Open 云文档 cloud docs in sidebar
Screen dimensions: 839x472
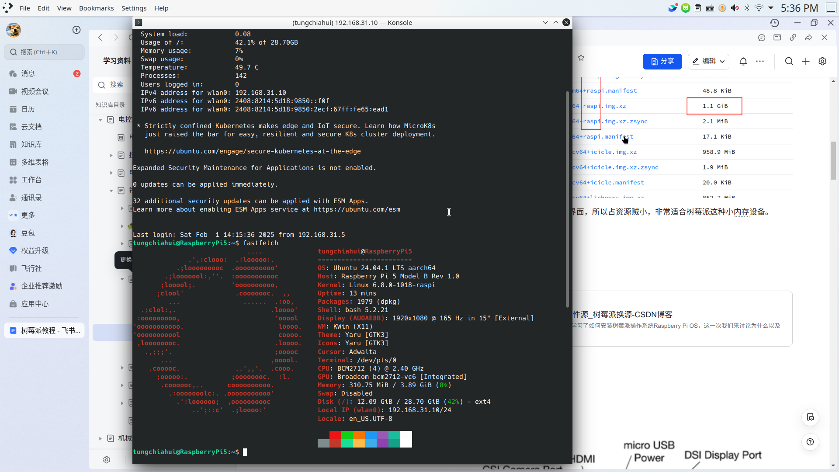point(44,127)
